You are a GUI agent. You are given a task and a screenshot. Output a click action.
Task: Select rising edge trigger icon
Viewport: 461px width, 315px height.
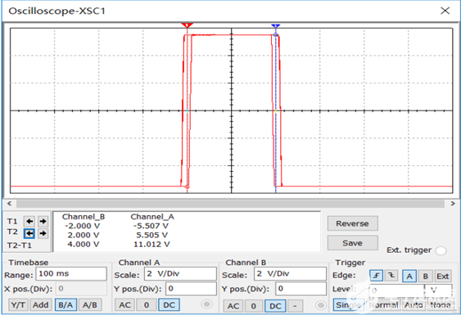[377, 276]
